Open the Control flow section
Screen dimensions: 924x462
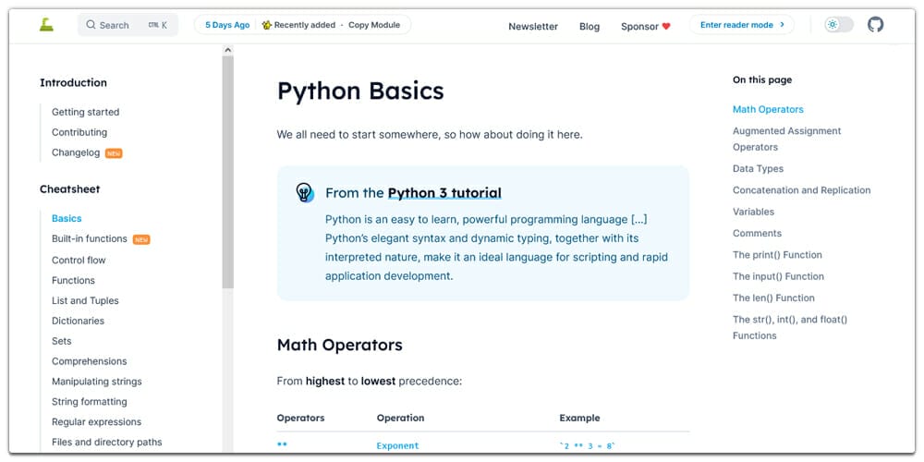click(x=79, y=260)
